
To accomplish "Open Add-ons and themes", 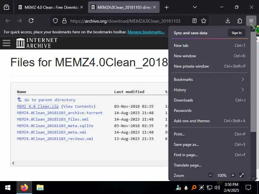I will click(209, 121).
